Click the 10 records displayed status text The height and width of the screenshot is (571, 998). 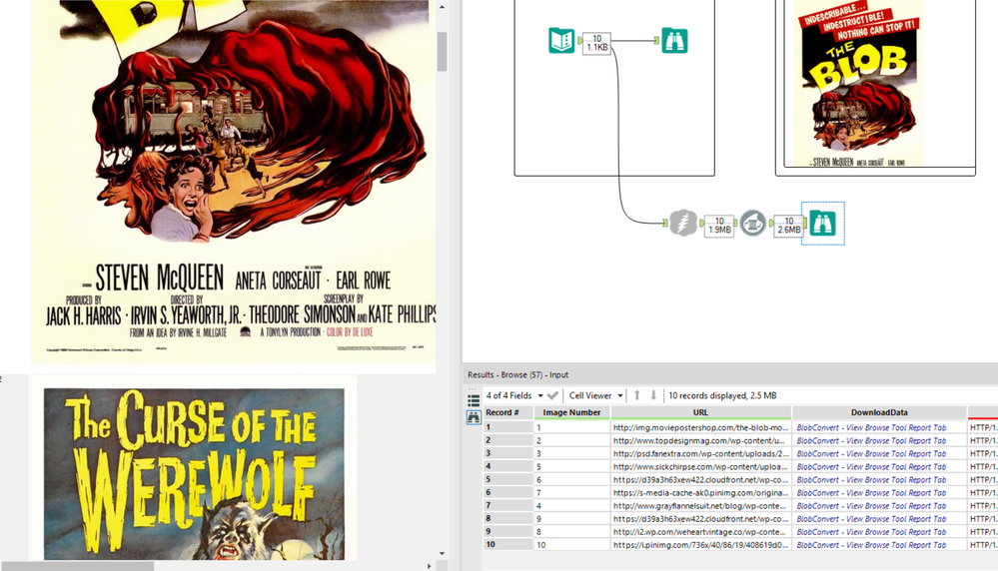click(x=722, y=395)
